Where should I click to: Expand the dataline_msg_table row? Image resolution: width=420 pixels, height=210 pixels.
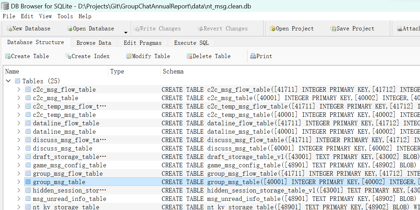[x=19, y=132]
